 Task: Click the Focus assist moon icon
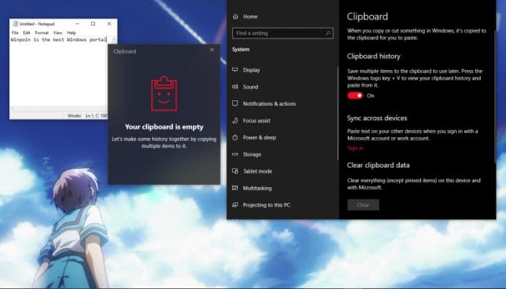(x=236, y=121)
